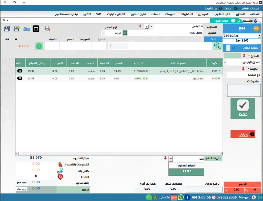This screenshot has height=201, width=263.
Task: Click the حفظ save button
Action: tap(243, 108)
